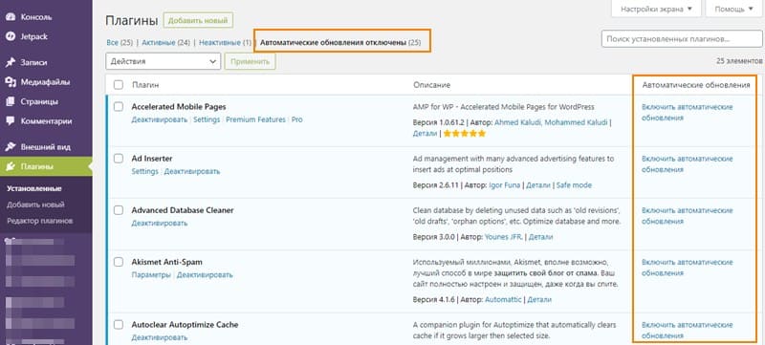The width and height of the screenshot is (765, 345).
Task: Click the five-star rating for AMP
Action: coord(465,134)
